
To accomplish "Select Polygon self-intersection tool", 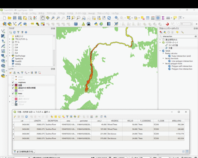I will tap(182, 66).
